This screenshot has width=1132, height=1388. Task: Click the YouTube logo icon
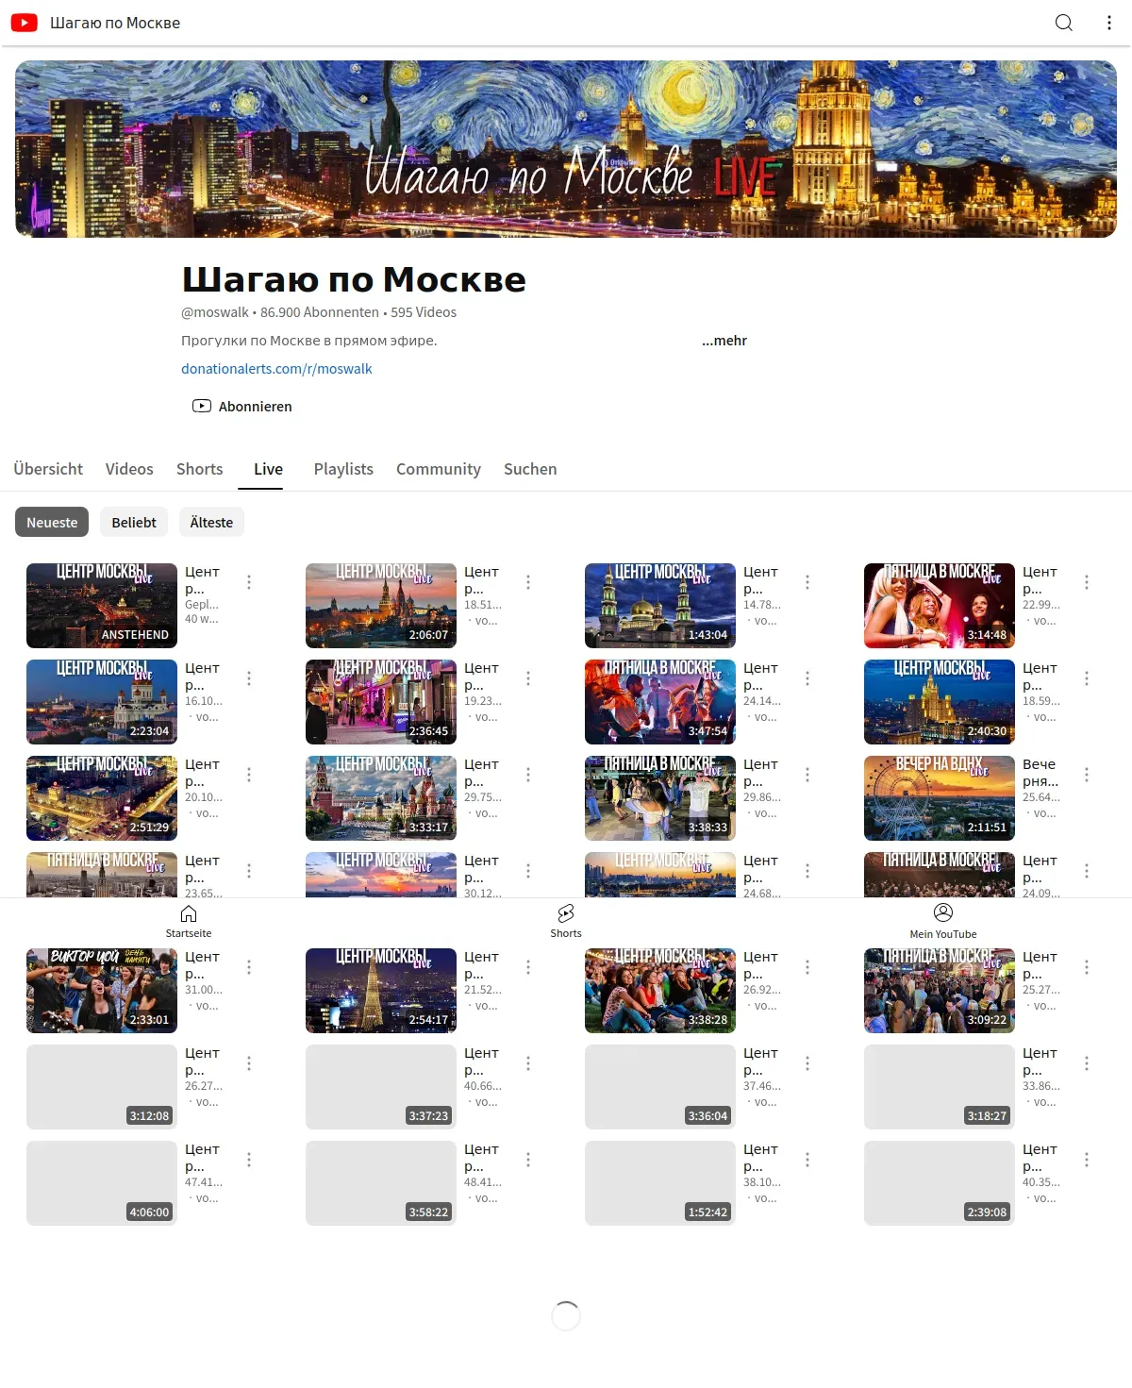tap(25, 23)
